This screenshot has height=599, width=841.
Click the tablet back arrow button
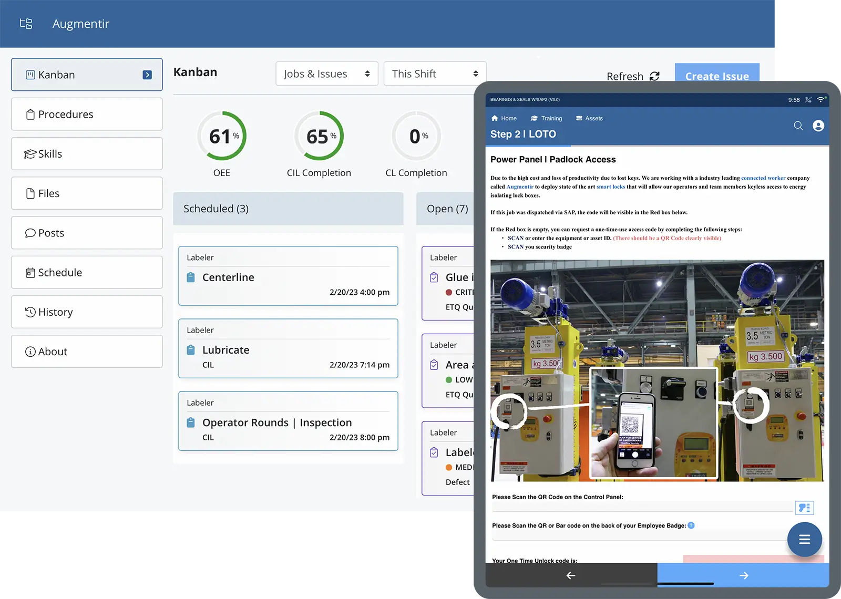tap(571, 575)
